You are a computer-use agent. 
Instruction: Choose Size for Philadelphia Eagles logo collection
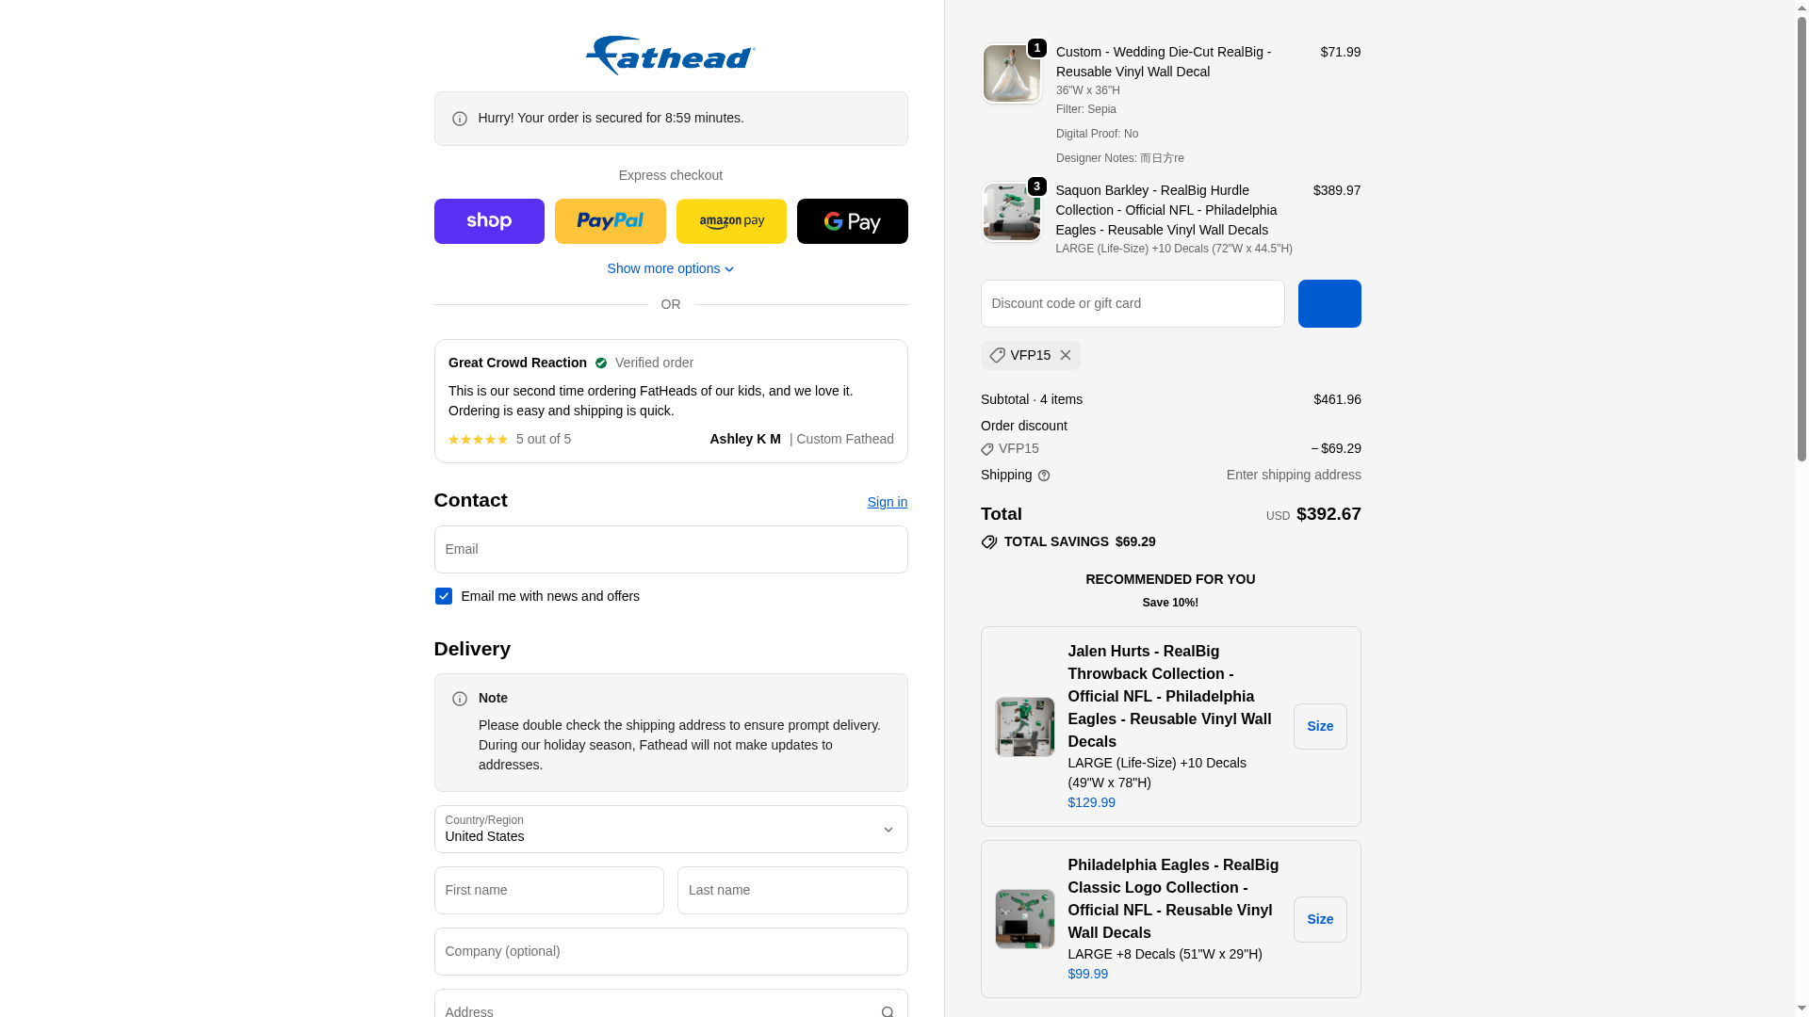pos(1320,919)
